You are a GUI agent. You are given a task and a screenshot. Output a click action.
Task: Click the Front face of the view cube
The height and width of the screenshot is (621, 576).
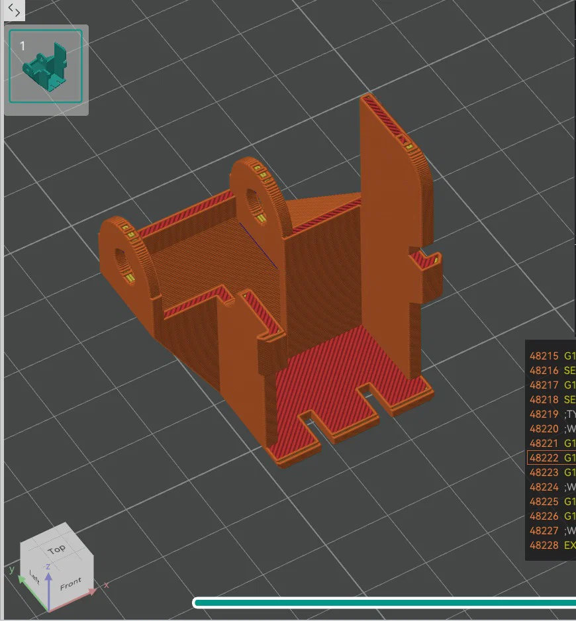pyautogui.click(x=71, y=583)
